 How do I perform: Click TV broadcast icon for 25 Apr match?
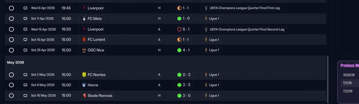(25, 50)
